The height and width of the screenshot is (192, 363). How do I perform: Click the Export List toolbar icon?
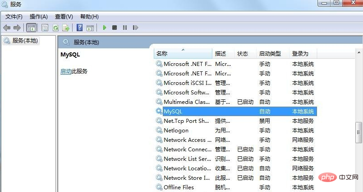tap(66, 28)
